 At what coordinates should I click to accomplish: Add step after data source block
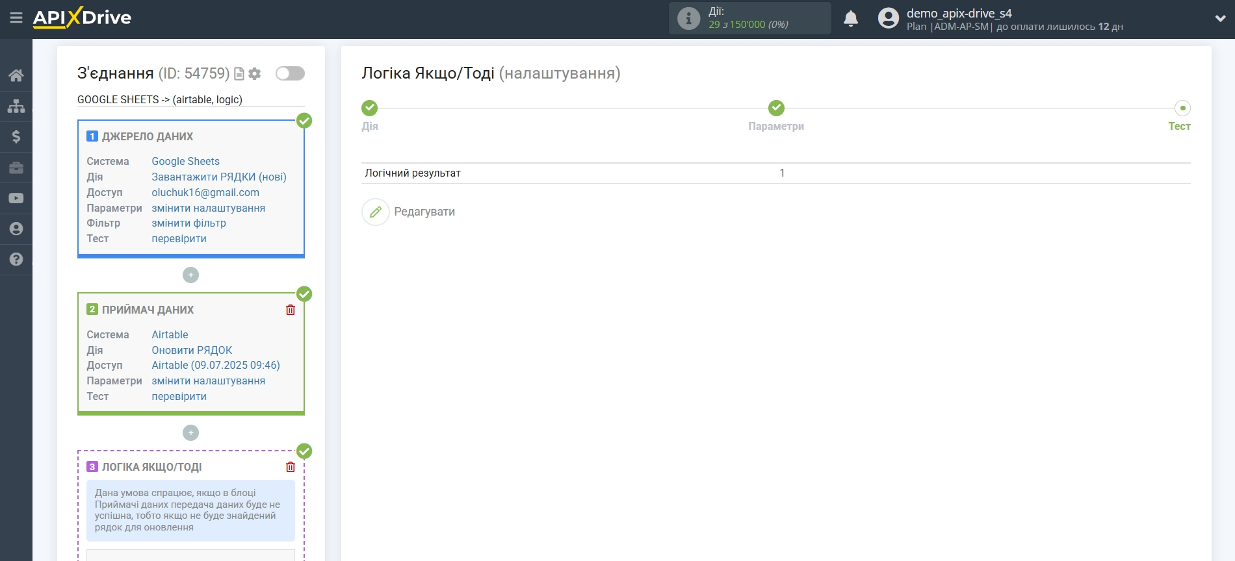pyautogui.click(x=190, y=275)
